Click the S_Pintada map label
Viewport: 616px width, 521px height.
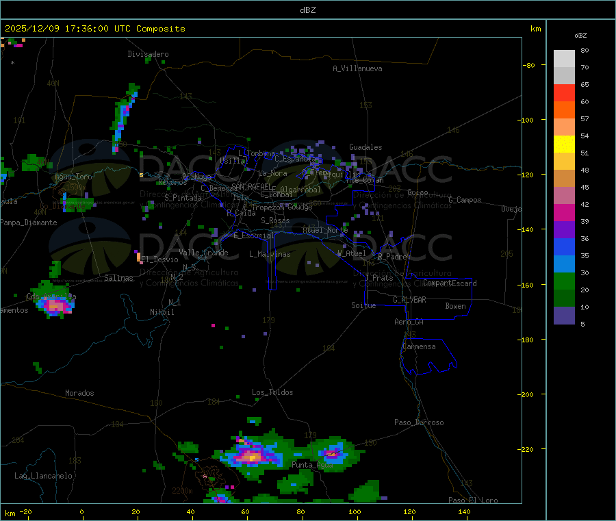183,198
